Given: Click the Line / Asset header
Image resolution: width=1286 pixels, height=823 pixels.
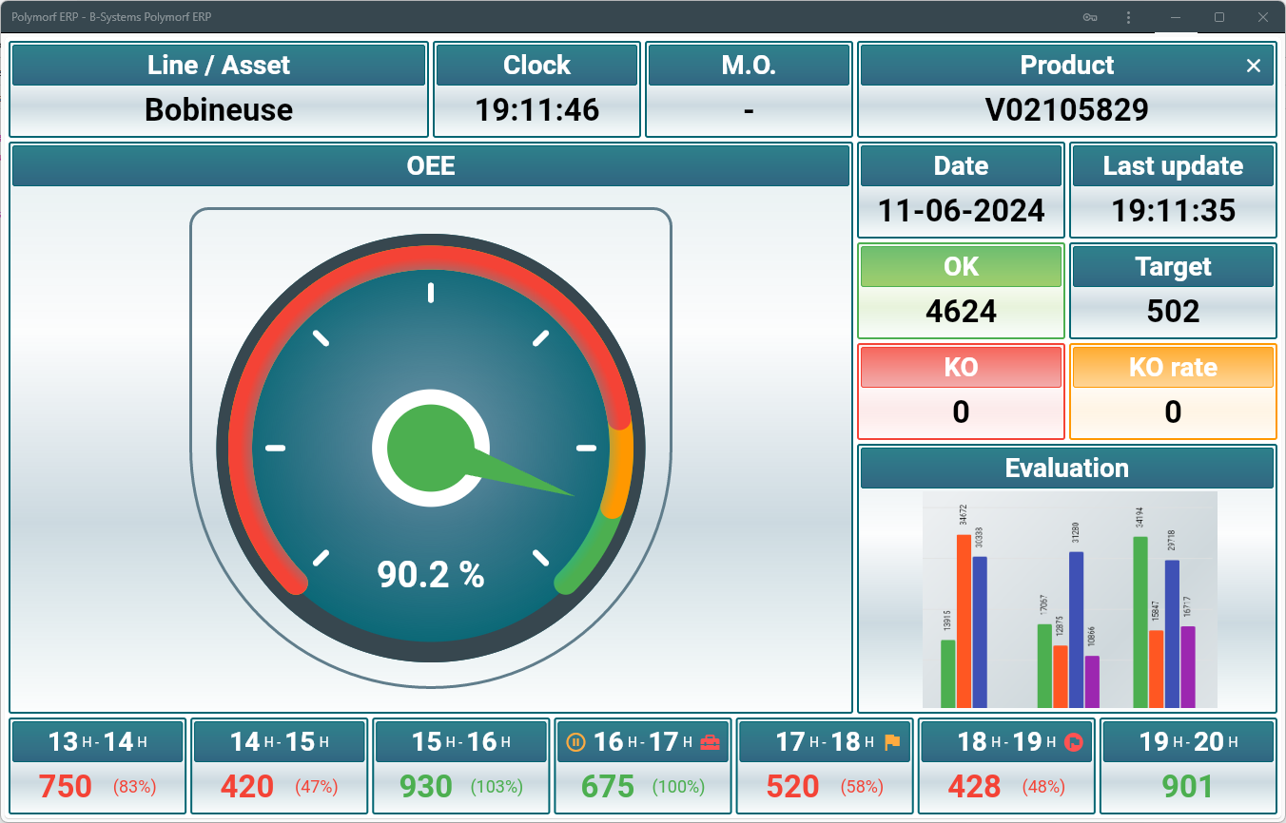Looking at the screenshot, I should [219, 65].
